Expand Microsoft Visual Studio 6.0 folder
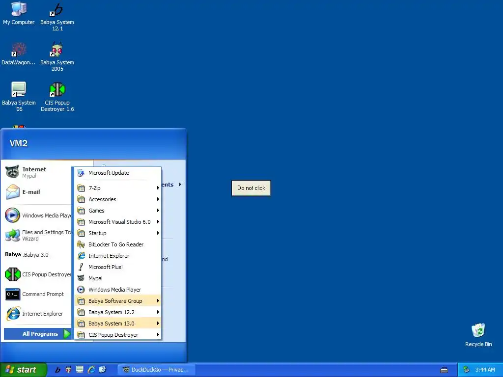 click(118, 222)
